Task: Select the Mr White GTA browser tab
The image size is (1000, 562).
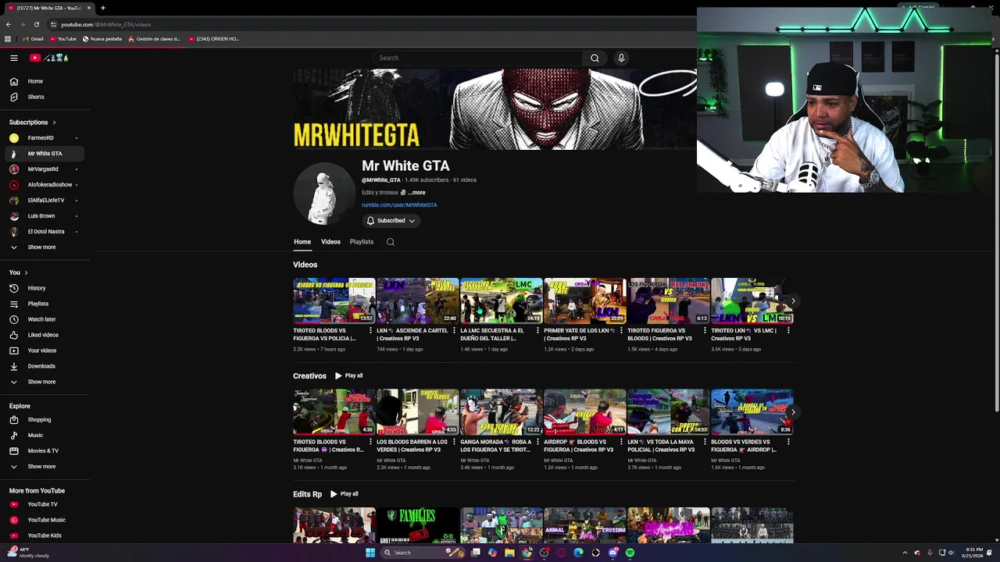Action: pyautogui.click(x=50, y=8)
